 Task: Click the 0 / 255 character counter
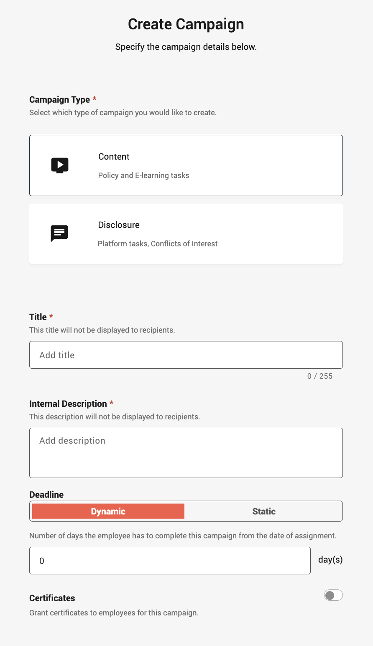coord(320,376)
